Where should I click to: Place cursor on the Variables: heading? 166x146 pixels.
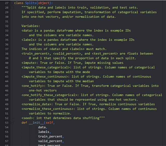(x=31, y=26)
